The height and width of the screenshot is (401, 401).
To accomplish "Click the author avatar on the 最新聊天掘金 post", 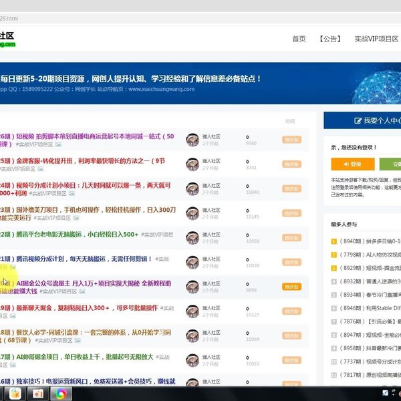I will point(192,311).
